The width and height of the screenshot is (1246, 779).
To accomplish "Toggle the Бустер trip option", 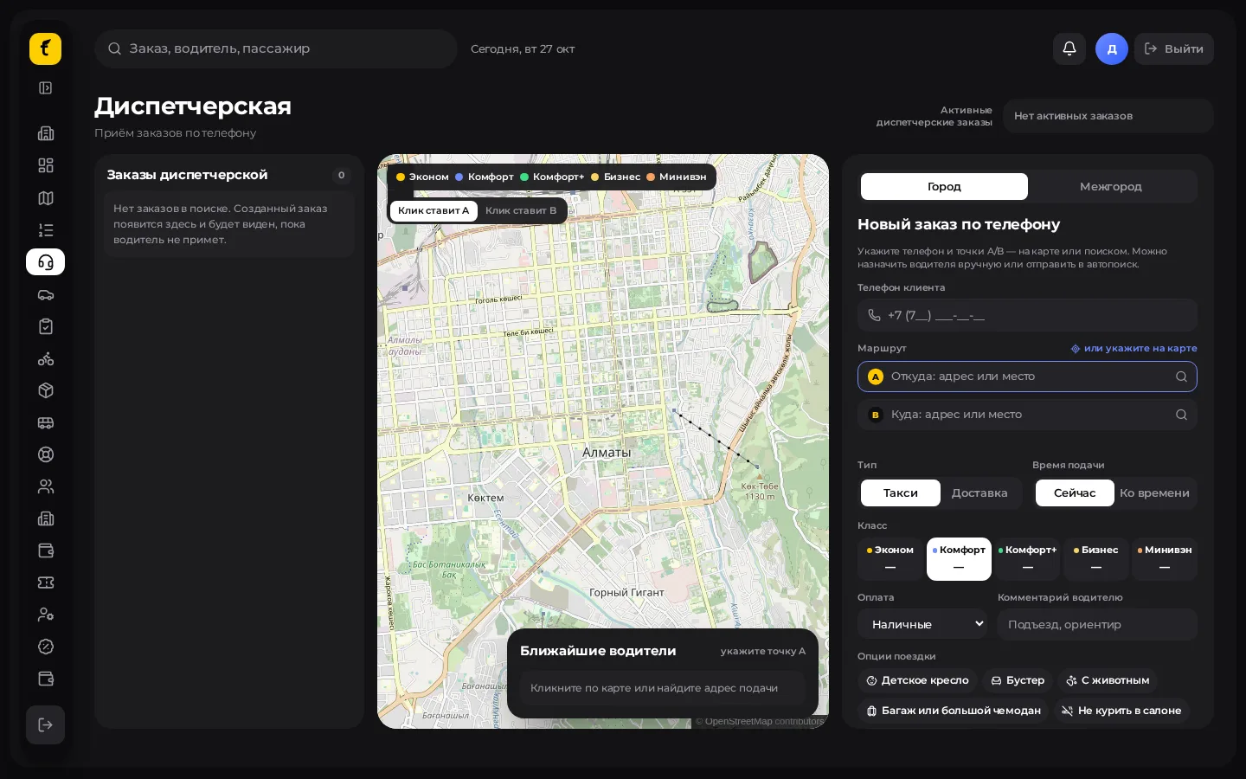I will (x=1018, y=680).
